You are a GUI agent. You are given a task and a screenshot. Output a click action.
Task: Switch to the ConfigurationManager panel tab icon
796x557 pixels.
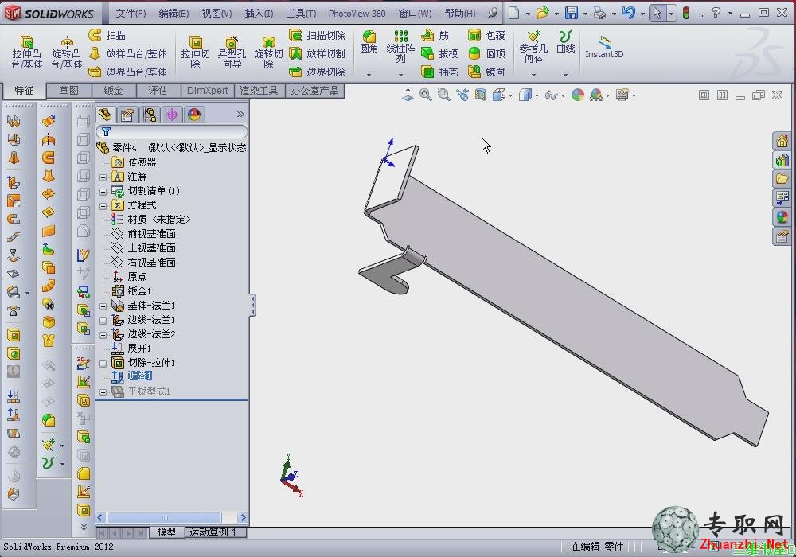pyautogui.click(x=150, y=115)
